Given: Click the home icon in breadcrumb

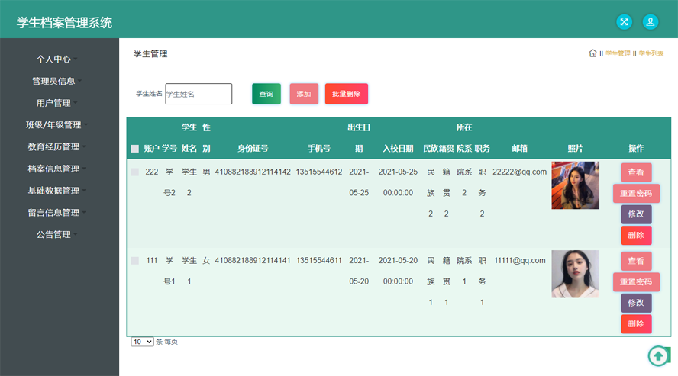Looking at the screenshot, I should point(592,53).
